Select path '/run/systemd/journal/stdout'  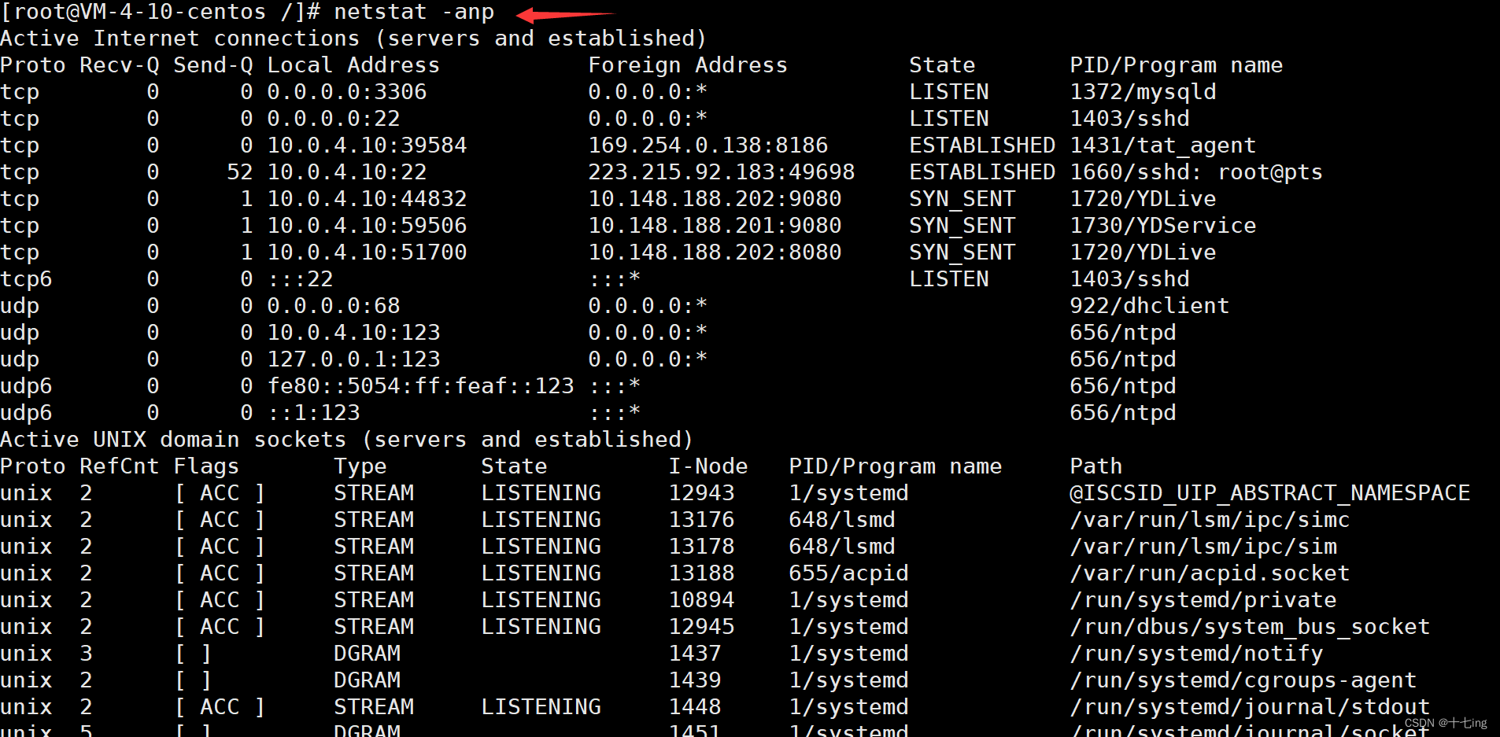[x=1250, y=707]
